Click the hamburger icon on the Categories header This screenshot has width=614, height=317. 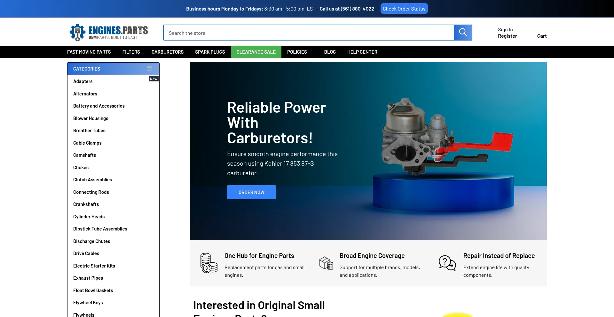point(149,68)
